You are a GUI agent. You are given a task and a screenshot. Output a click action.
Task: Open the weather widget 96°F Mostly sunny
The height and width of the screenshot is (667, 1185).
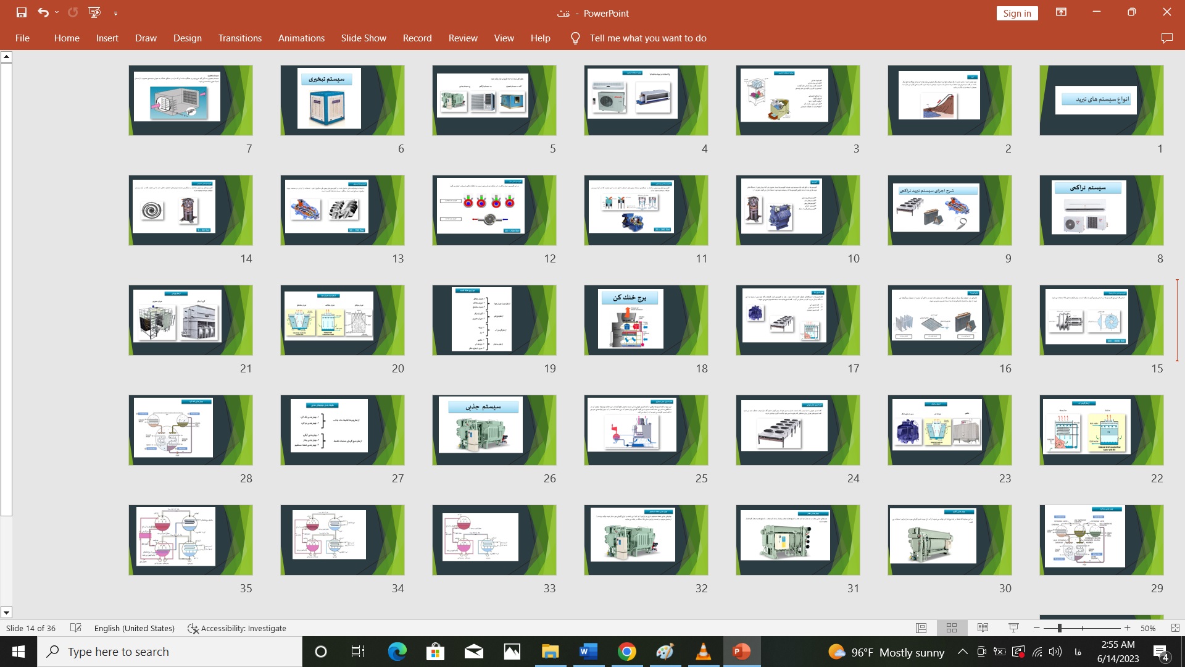(x=886, y=652)
